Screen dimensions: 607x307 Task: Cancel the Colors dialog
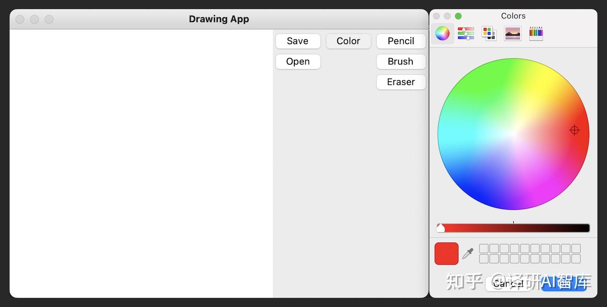(x=508, y=284)
